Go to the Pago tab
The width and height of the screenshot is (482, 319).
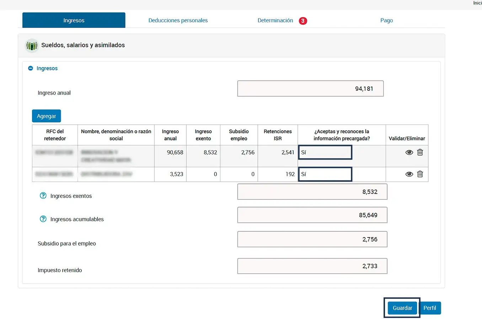coord(386,21)
